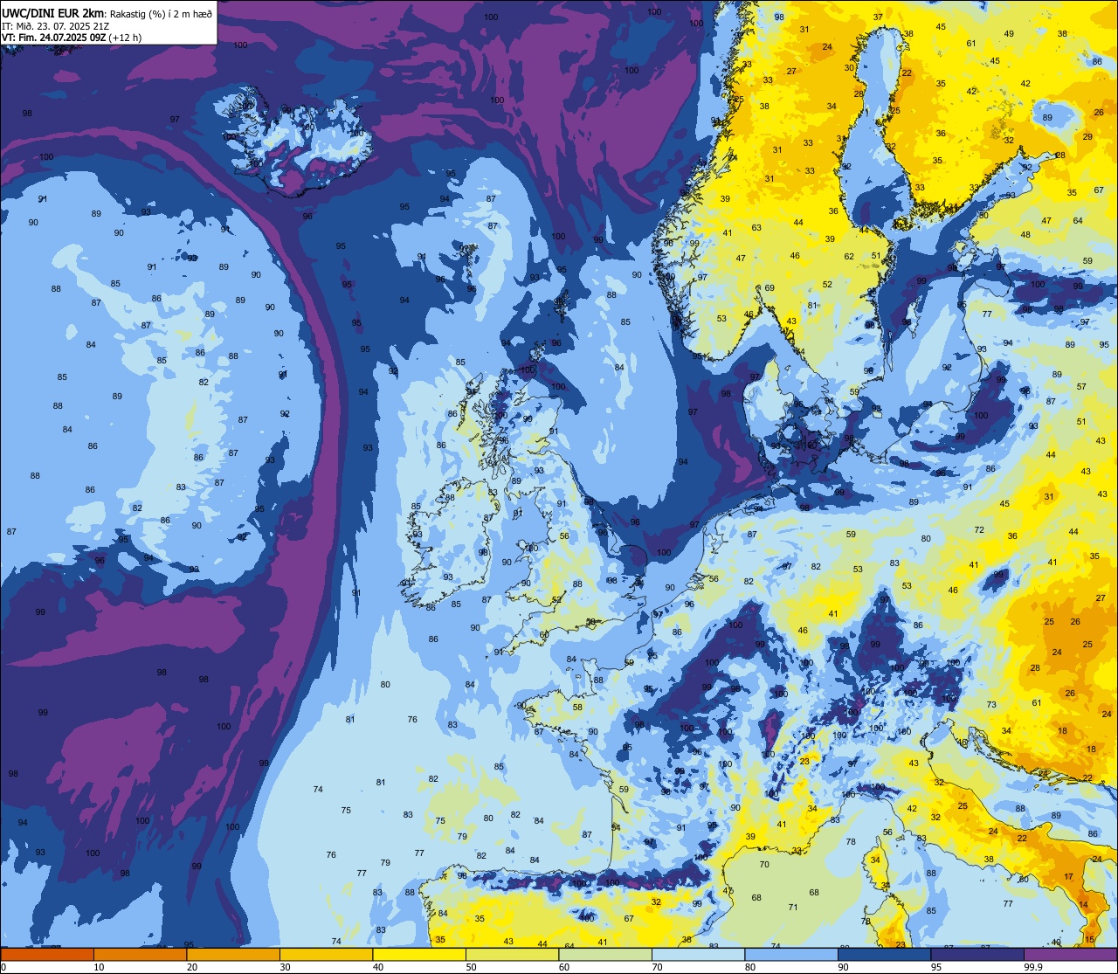The height and width of the screenshot is (974, 1118).
Task: Click the legend tick label "50"
Action: (471, 967)
